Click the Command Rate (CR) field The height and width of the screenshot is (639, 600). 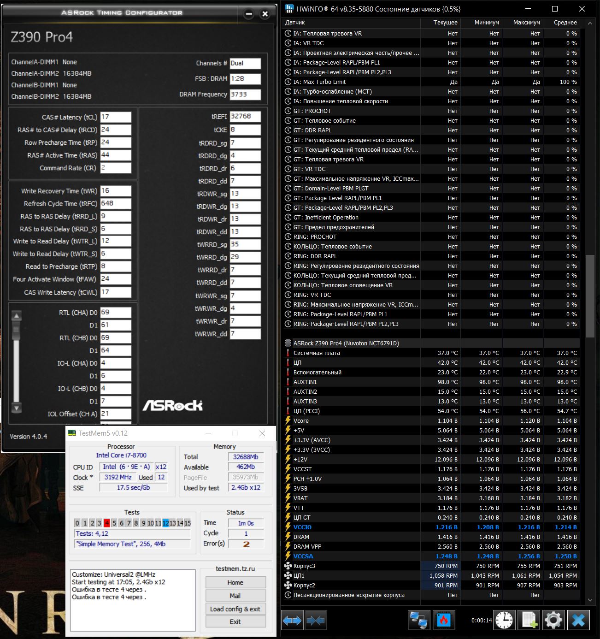[116, 168]
